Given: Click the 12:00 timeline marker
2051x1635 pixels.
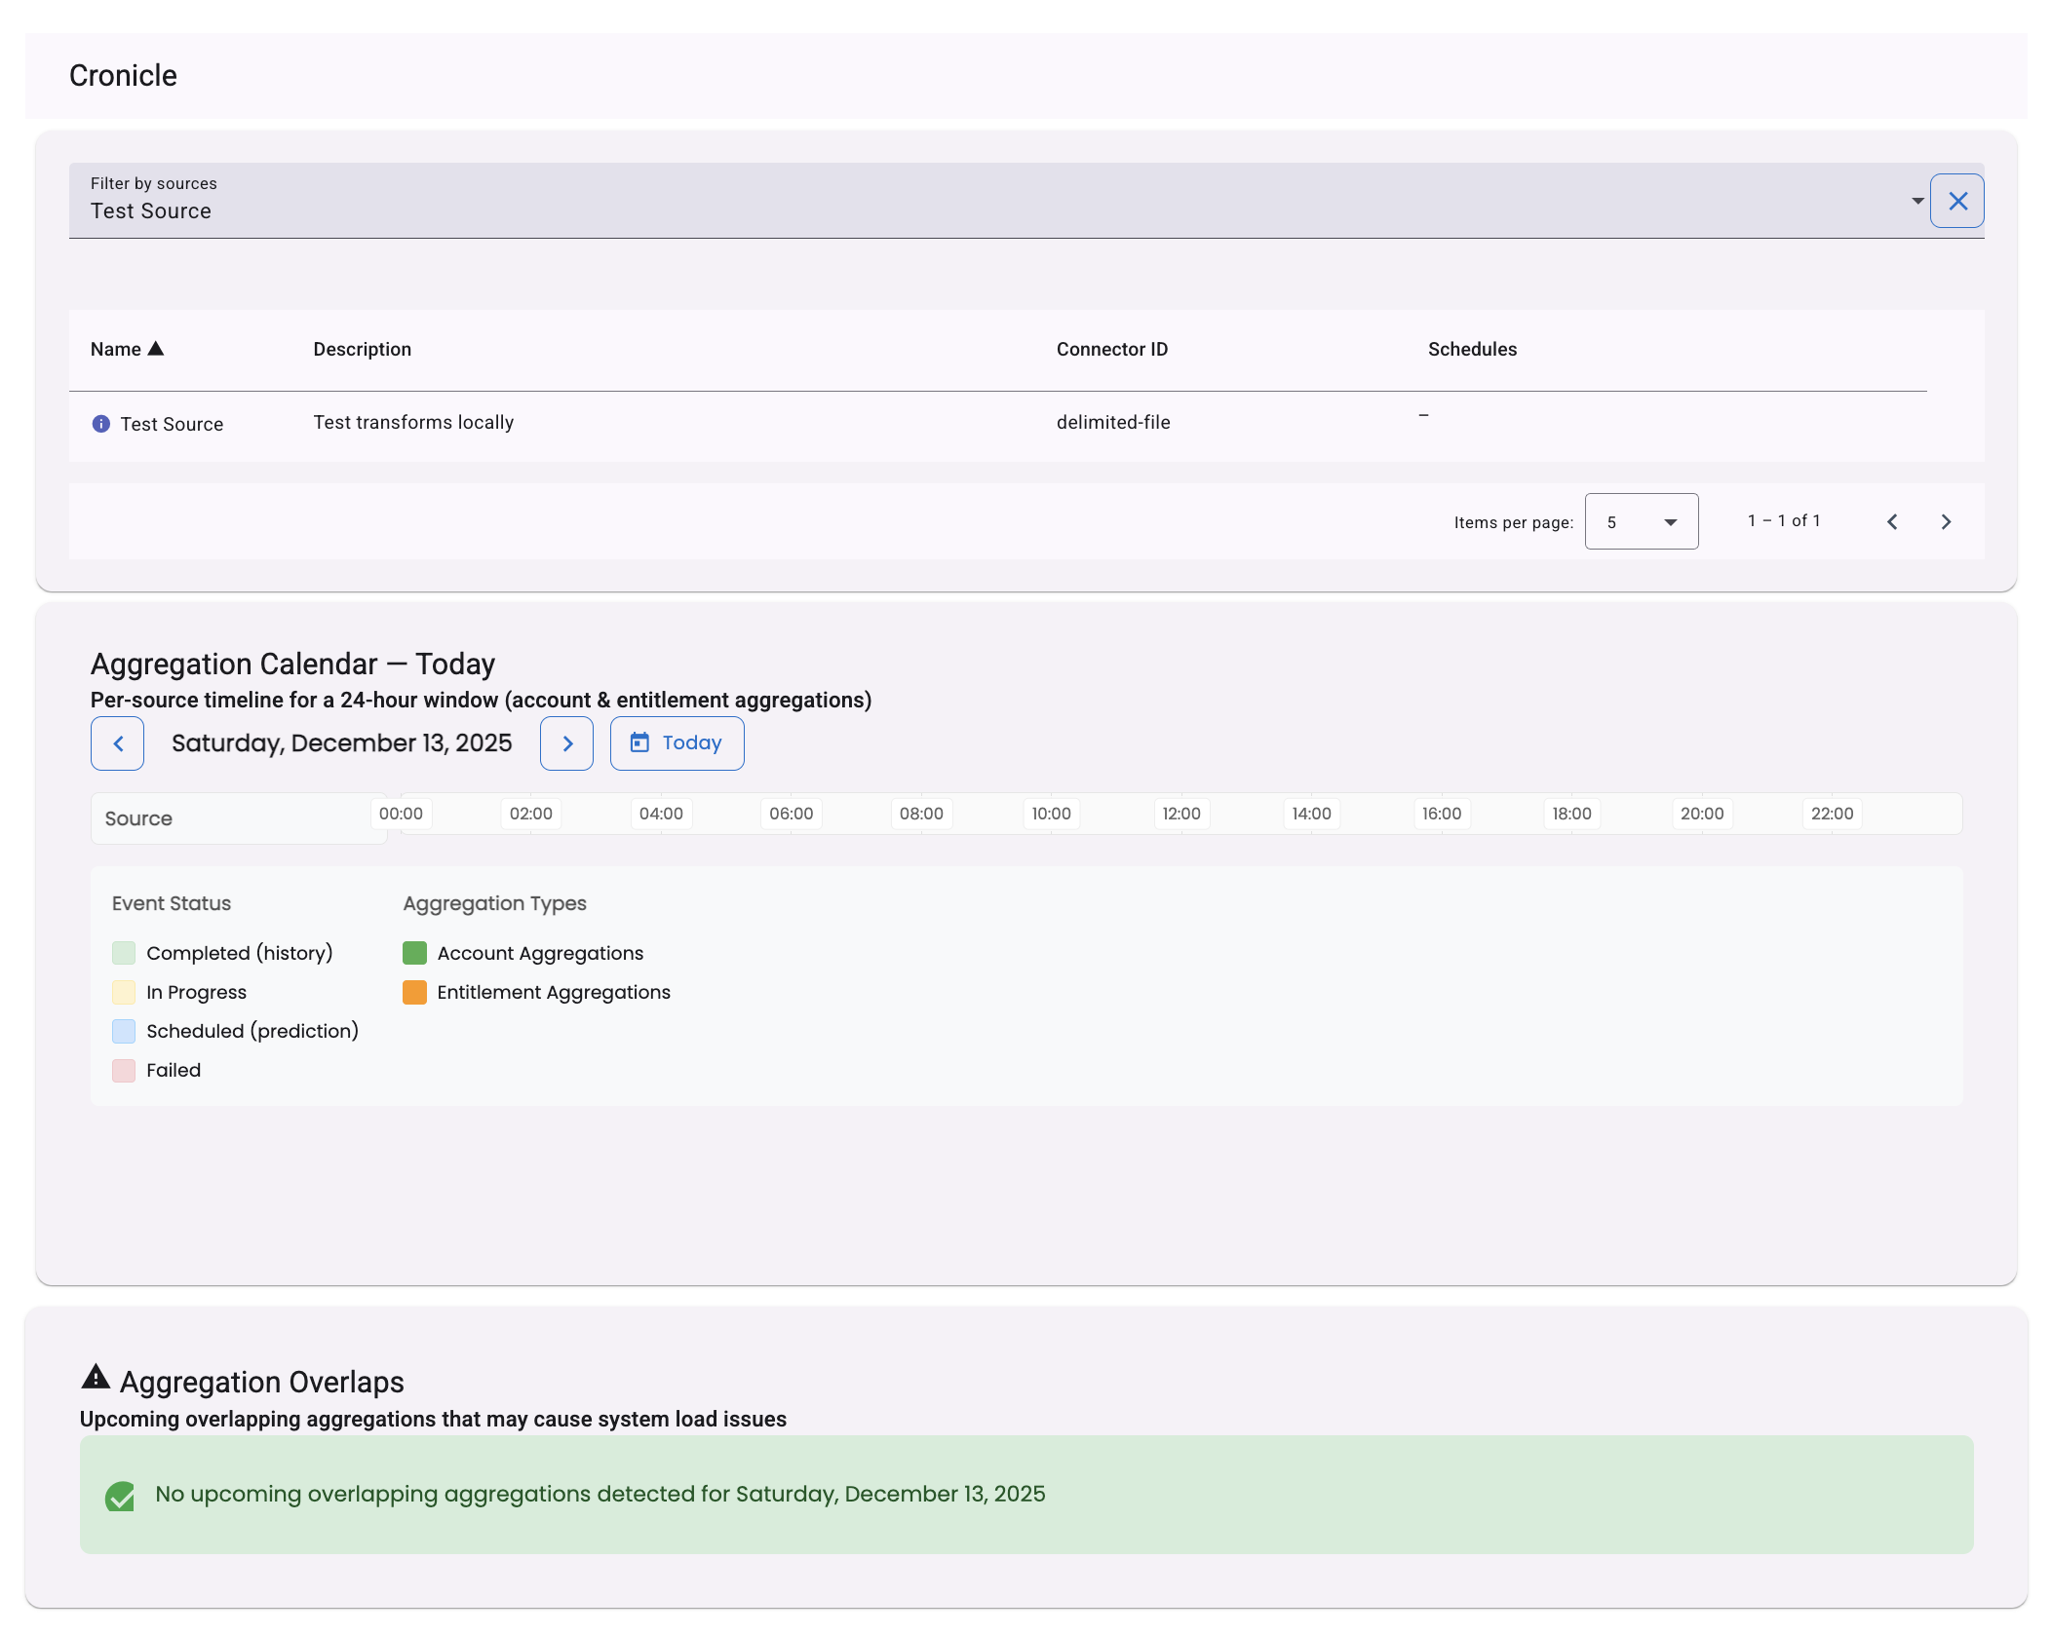Looking at the screenshot, I should [x=1180, y=814].
